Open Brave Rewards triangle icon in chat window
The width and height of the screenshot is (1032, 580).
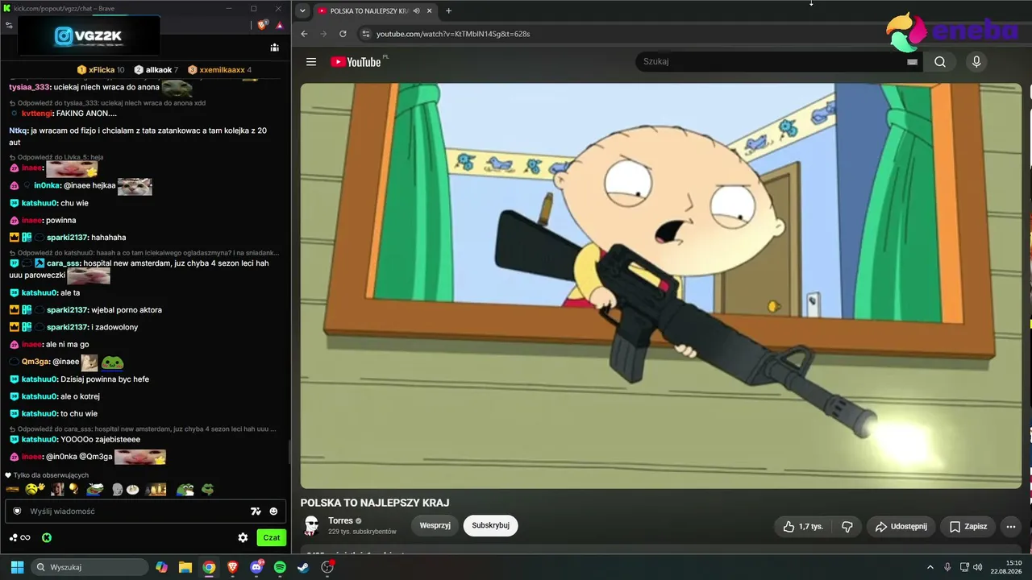pyautogui.click(x=280, y=25)
